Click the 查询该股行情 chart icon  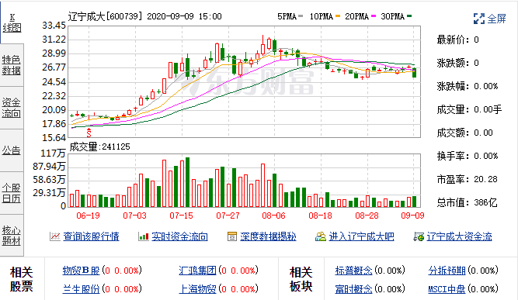tap(55, 236)
